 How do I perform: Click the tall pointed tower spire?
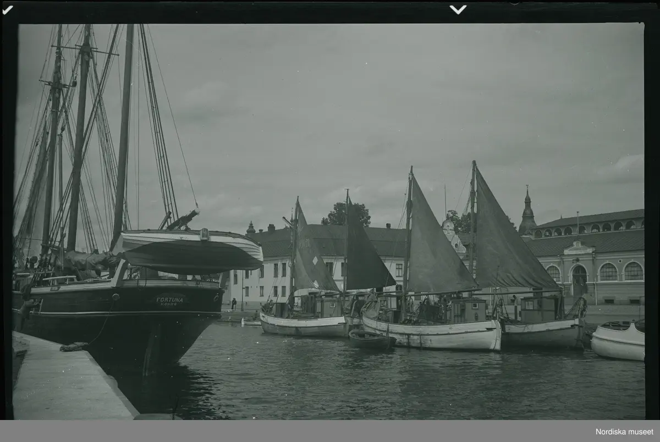527,212
